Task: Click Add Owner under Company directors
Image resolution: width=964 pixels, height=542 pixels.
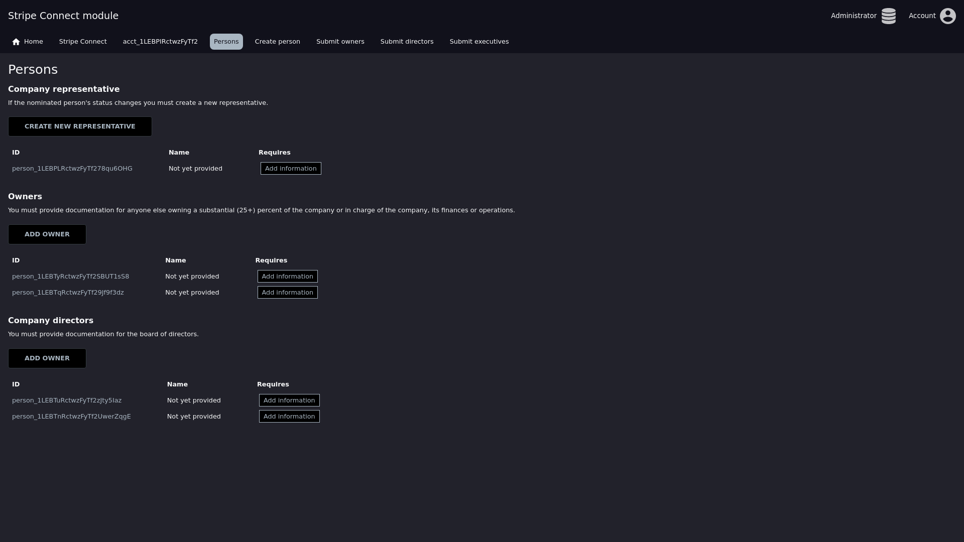Action: [47, 358]
